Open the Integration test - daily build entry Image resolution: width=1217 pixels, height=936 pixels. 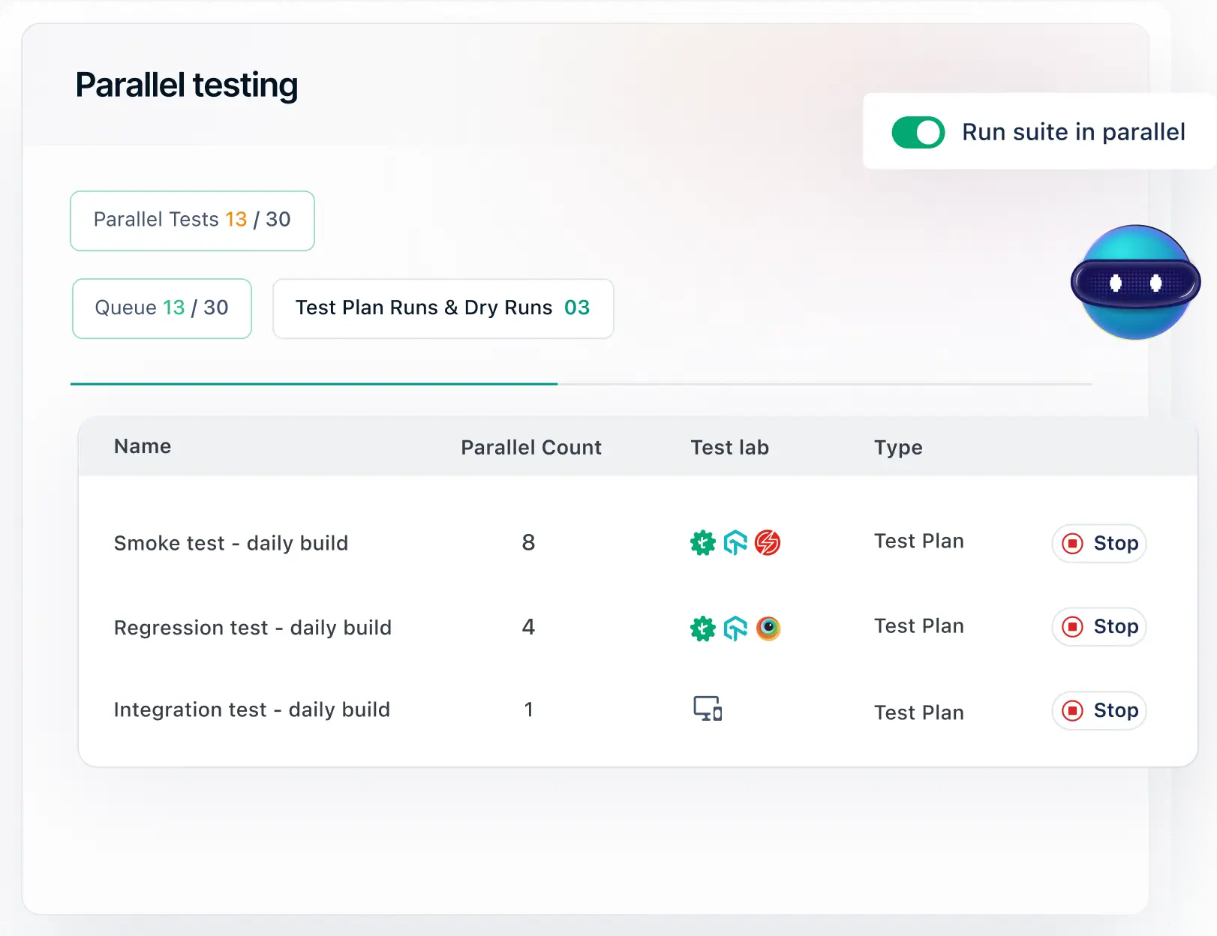pos(251,709)
